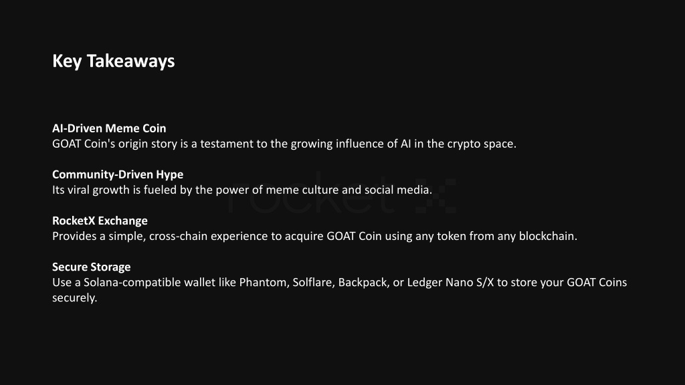Click the viral growth meme culture sentence

(x=242, y=190)
